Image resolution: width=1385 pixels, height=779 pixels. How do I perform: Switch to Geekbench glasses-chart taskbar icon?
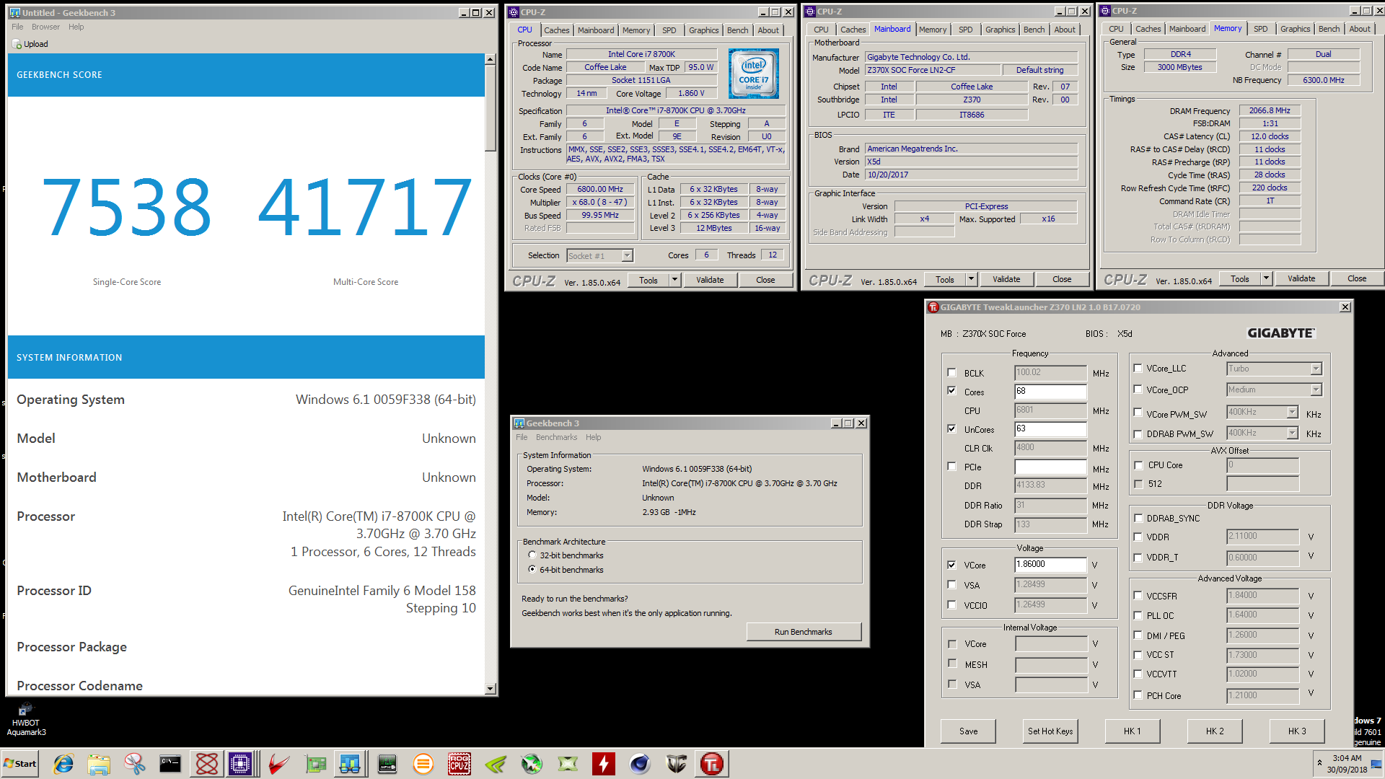pyautogui.click(x=351, y=764)
